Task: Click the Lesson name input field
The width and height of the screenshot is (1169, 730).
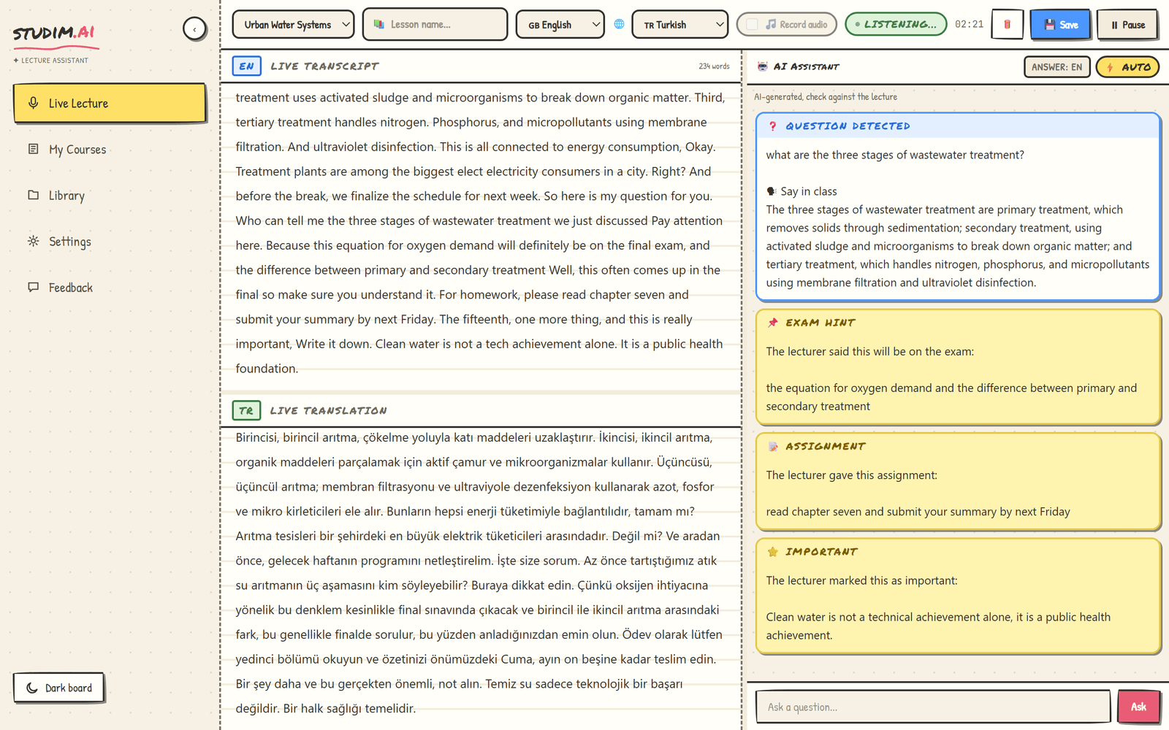Action: point(435,24)
